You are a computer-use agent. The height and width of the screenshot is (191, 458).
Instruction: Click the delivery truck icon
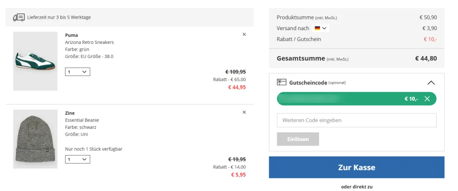pyautogui.click(x=19, y=17)
